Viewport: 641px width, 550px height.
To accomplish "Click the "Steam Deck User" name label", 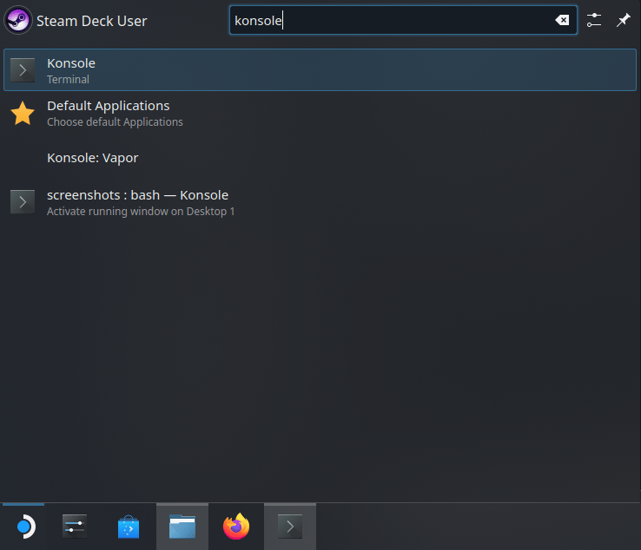I will click(x=91, y=21).
